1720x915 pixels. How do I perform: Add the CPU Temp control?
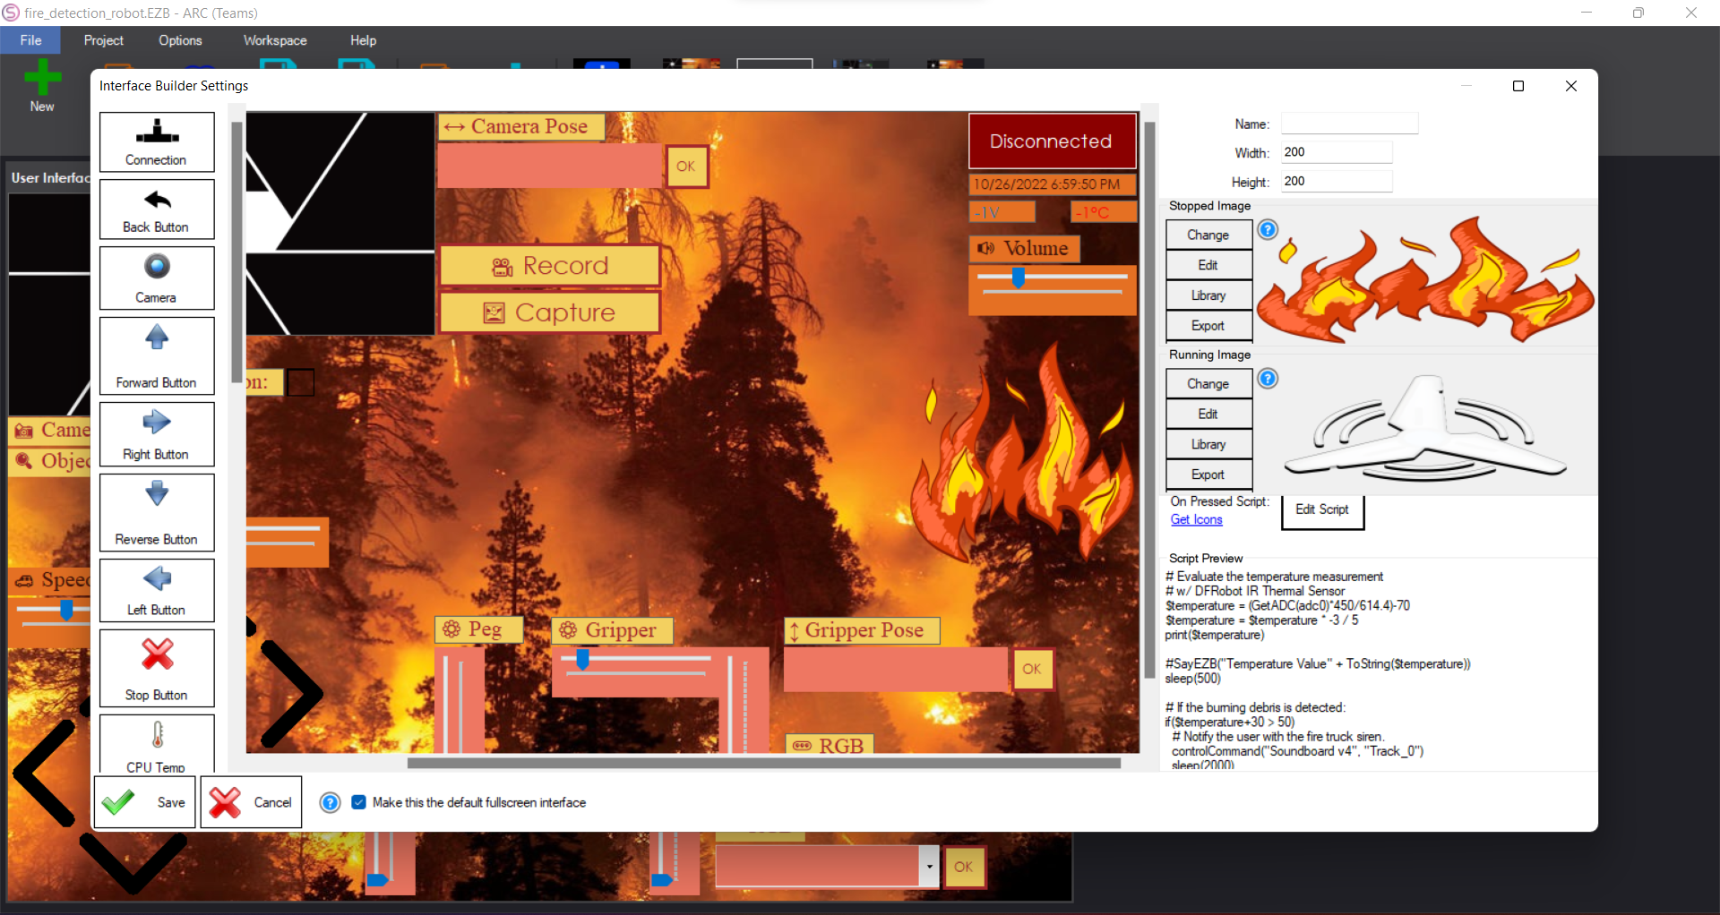point(157,744)
